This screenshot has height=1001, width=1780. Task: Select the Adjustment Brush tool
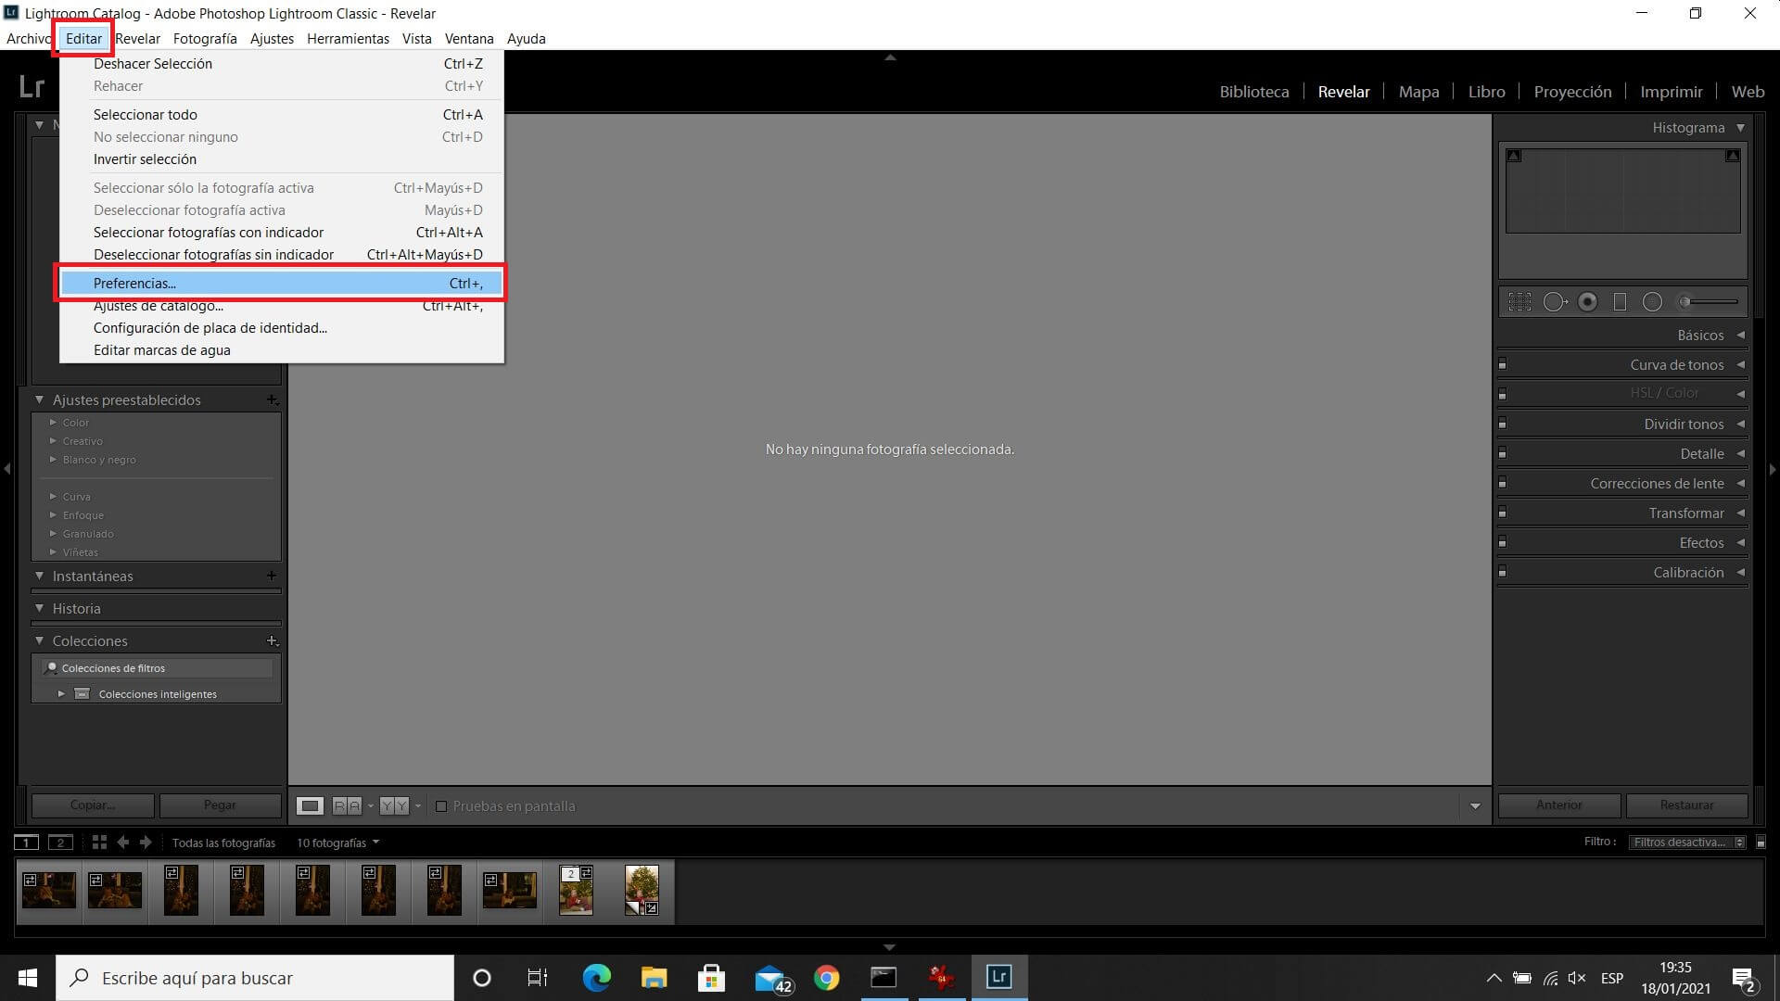[x=1709, y=301]
